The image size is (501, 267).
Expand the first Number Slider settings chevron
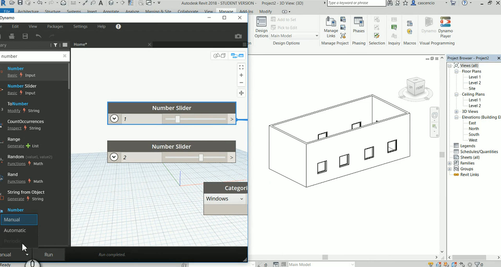(114, 119)
